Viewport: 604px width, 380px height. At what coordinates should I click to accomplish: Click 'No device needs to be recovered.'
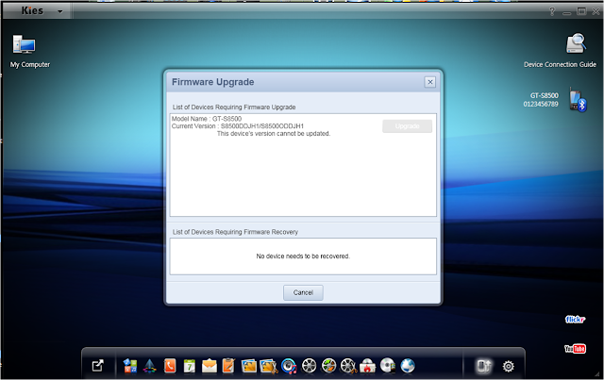tap(303, 256)
